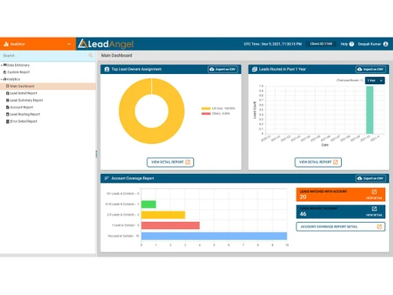
Task: Open Custom Report in sidebar
Action: 18,72
